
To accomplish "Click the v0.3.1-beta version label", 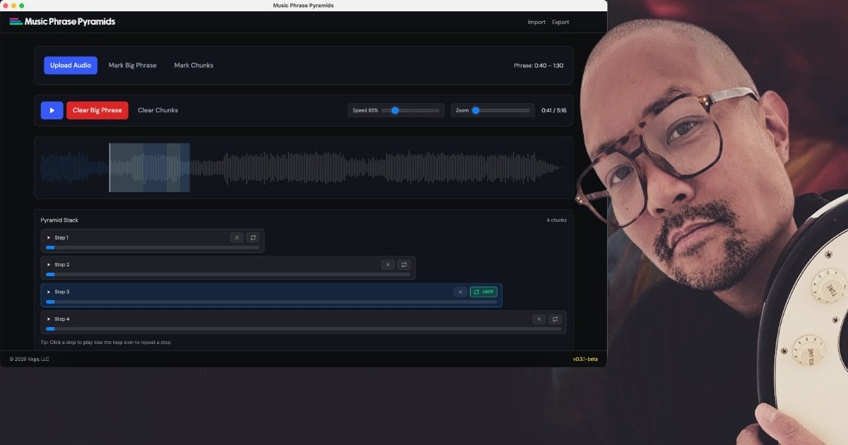I will coord(585,359).
